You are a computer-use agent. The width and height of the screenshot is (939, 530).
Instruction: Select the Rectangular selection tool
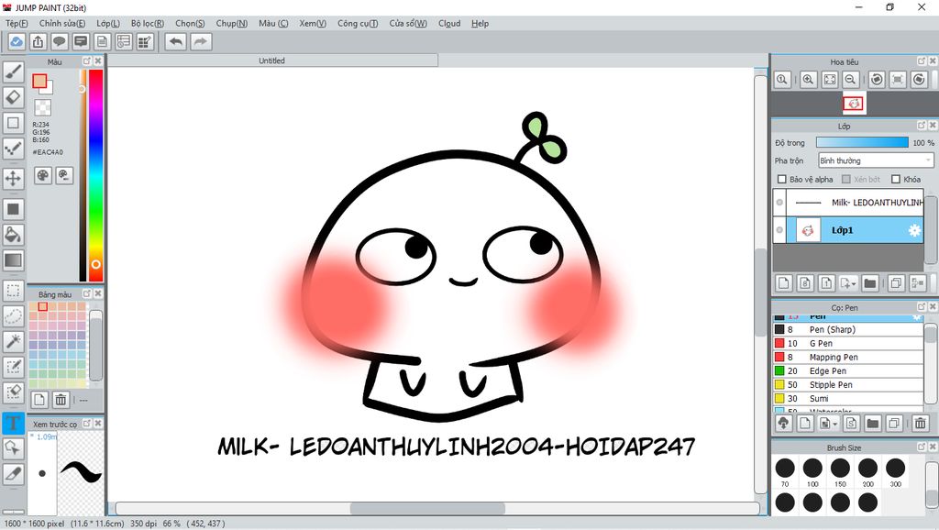click(x=13, y=291)
